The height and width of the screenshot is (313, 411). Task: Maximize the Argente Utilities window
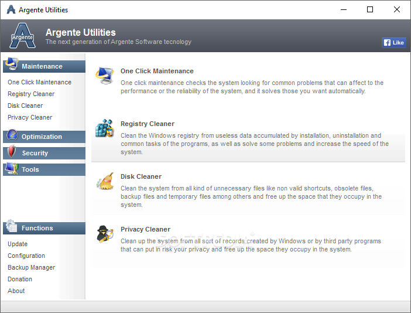pos(370,10)
